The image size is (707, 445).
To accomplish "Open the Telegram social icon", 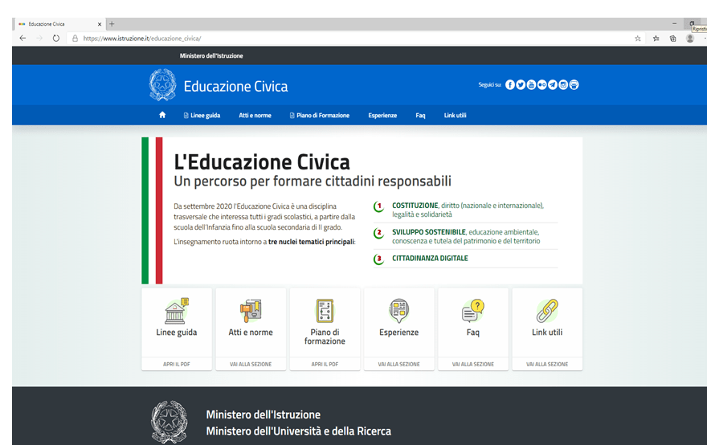I will pyautogui.click(x=553, y=85).
